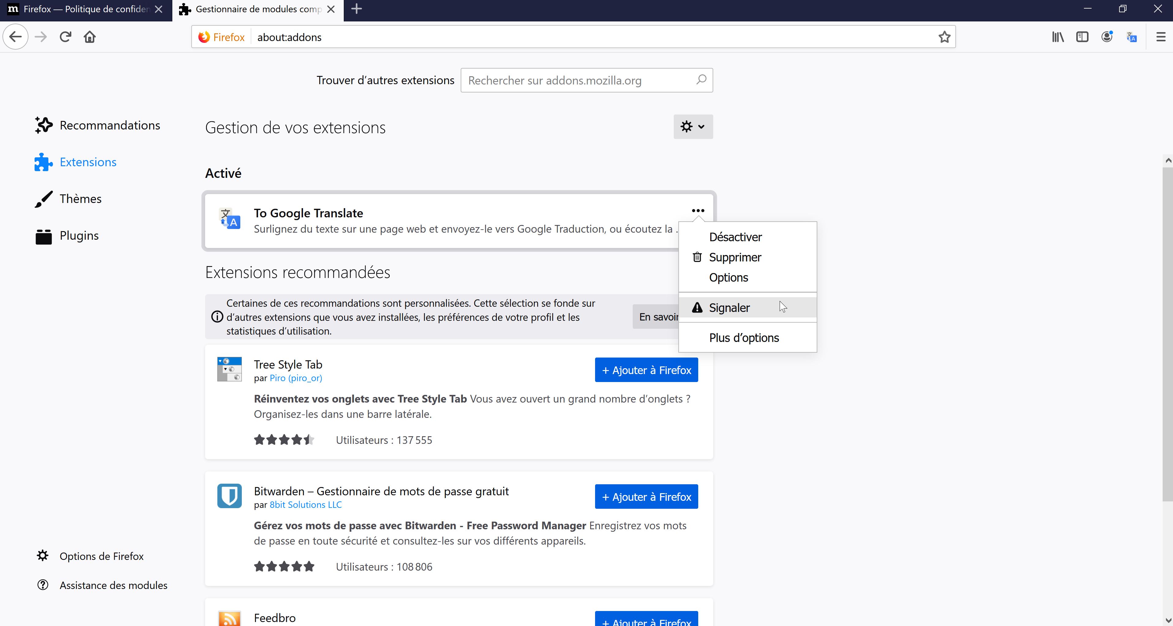Click the search magnifier icon in the addons search
Image resolution: width=1173 pixels, height=626 pixels.
click(x=701, y=80)
